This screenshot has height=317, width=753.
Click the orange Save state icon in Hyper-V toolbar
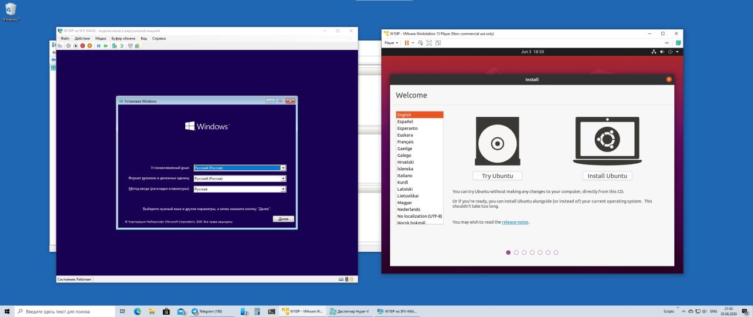coord(89,45)
